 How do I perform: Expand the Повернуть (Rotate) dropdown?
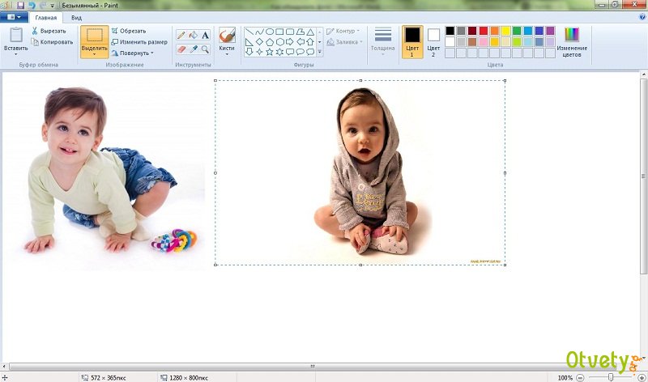click(x=133, y=53)
